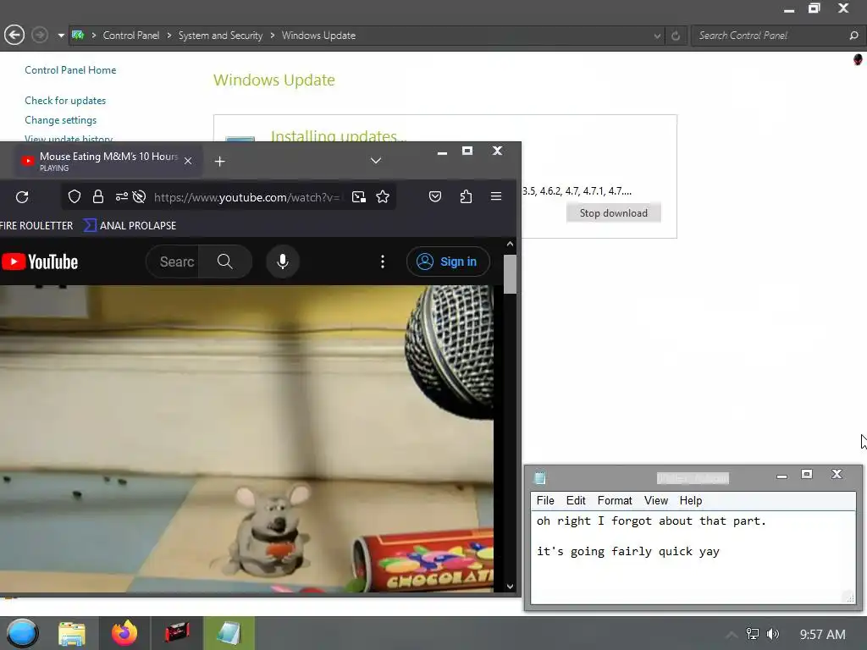Screen dimensions: 867x650
Task: Select System and Security breadcrumb
Action: click(220, 36)
